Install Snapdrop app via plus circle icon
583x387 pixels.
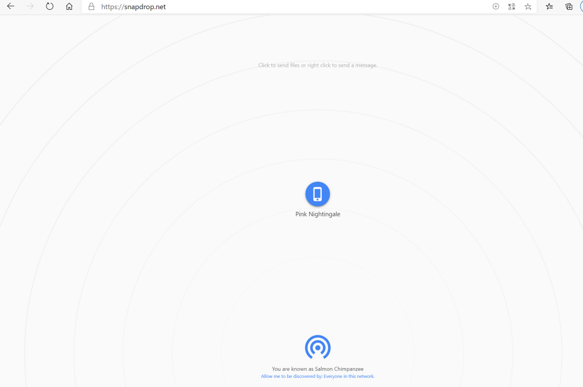(x=496, y=6)
